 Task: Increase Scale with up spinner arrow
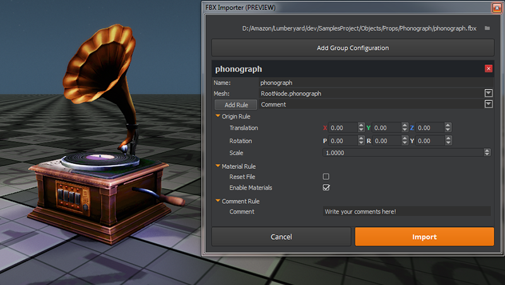(x=487, y=151)
